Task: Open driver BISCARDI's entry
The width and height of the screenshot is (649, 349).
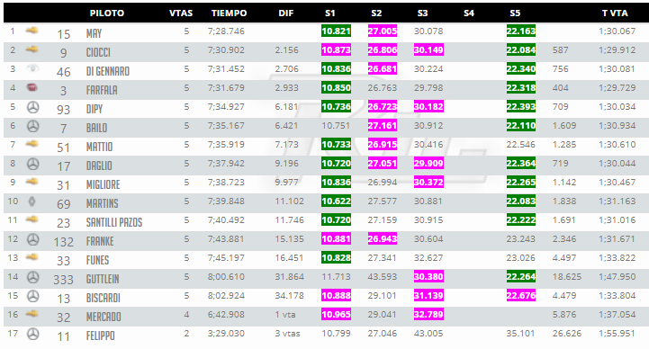Action: (103, 298)
